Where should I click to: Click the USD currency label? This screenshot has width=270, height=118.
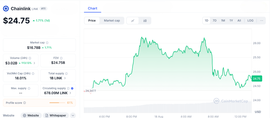coord(258,112)
